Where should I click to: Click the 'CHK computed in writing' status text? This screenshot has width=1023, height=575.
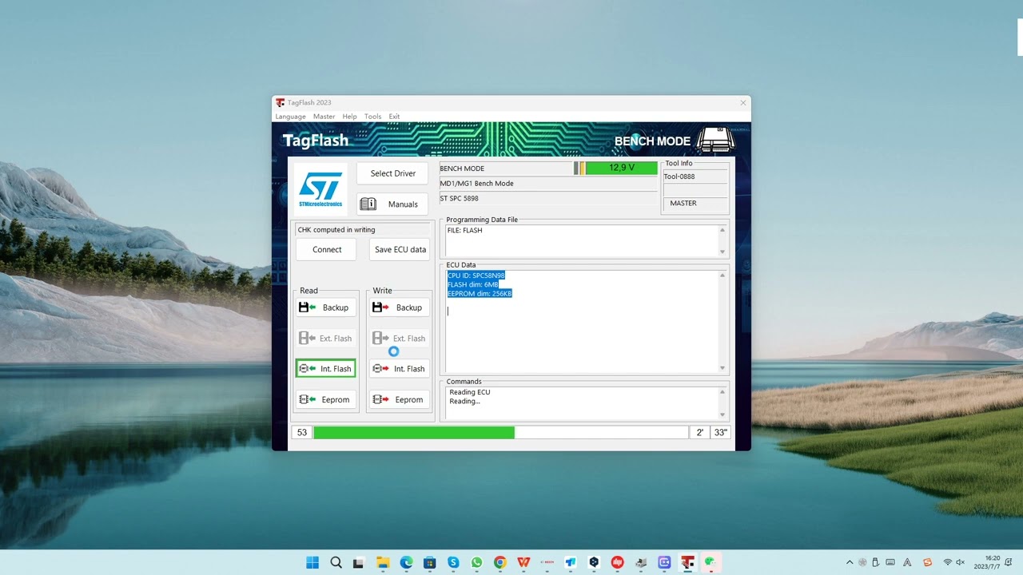point(336,230)
